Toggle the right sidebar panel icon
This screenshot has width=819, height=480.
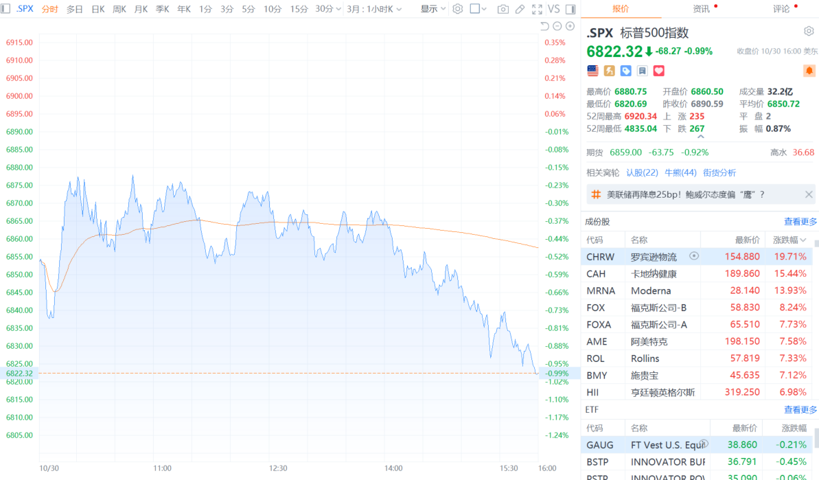570,9
